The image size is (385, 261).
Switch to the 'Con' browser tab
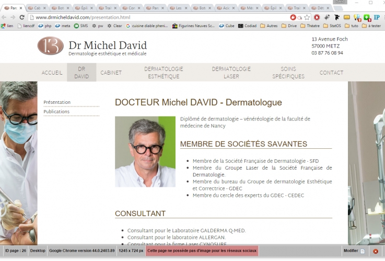(131, 8)
